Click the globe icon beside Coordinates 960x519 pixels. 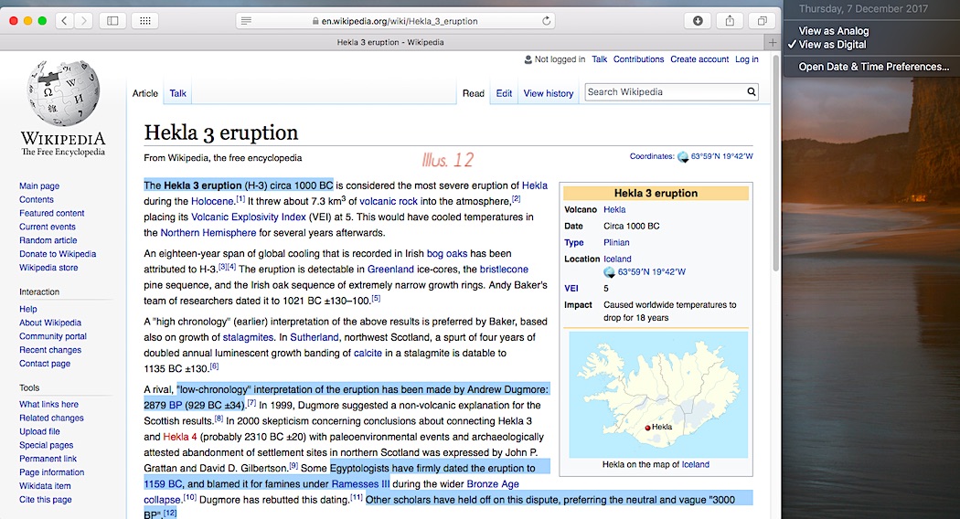[683, 156]
